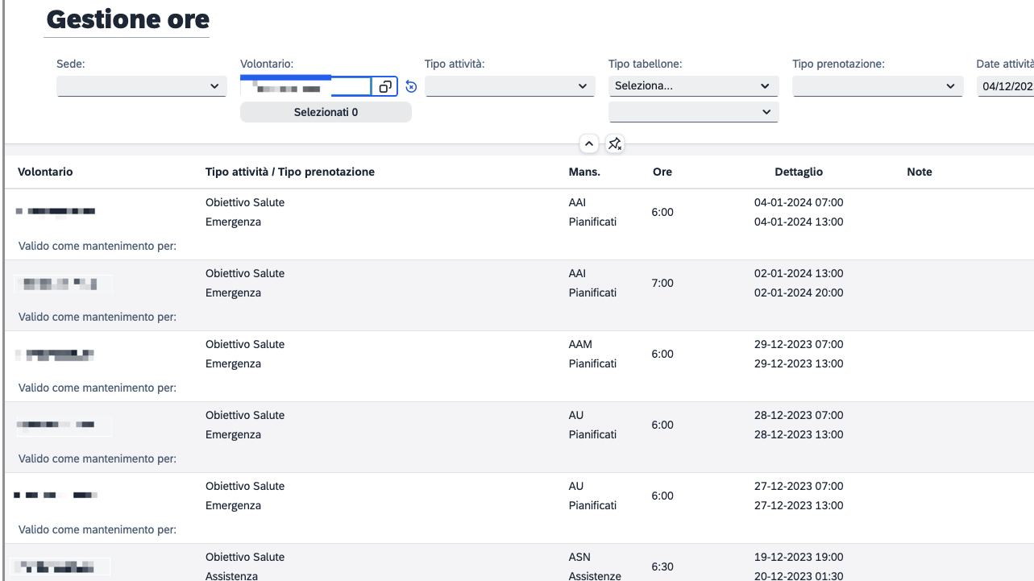Click reset icon next to Volontario field
This screenshot has width=1034, height=581.
pos(411,86)
